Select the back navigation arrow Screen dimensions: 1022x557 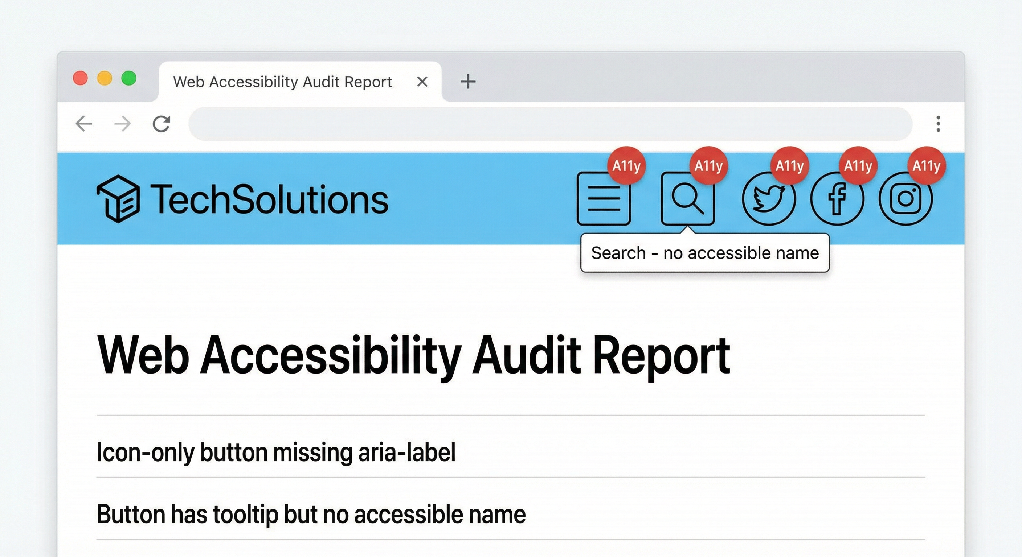pyautogui.click(x=83, y=124)
